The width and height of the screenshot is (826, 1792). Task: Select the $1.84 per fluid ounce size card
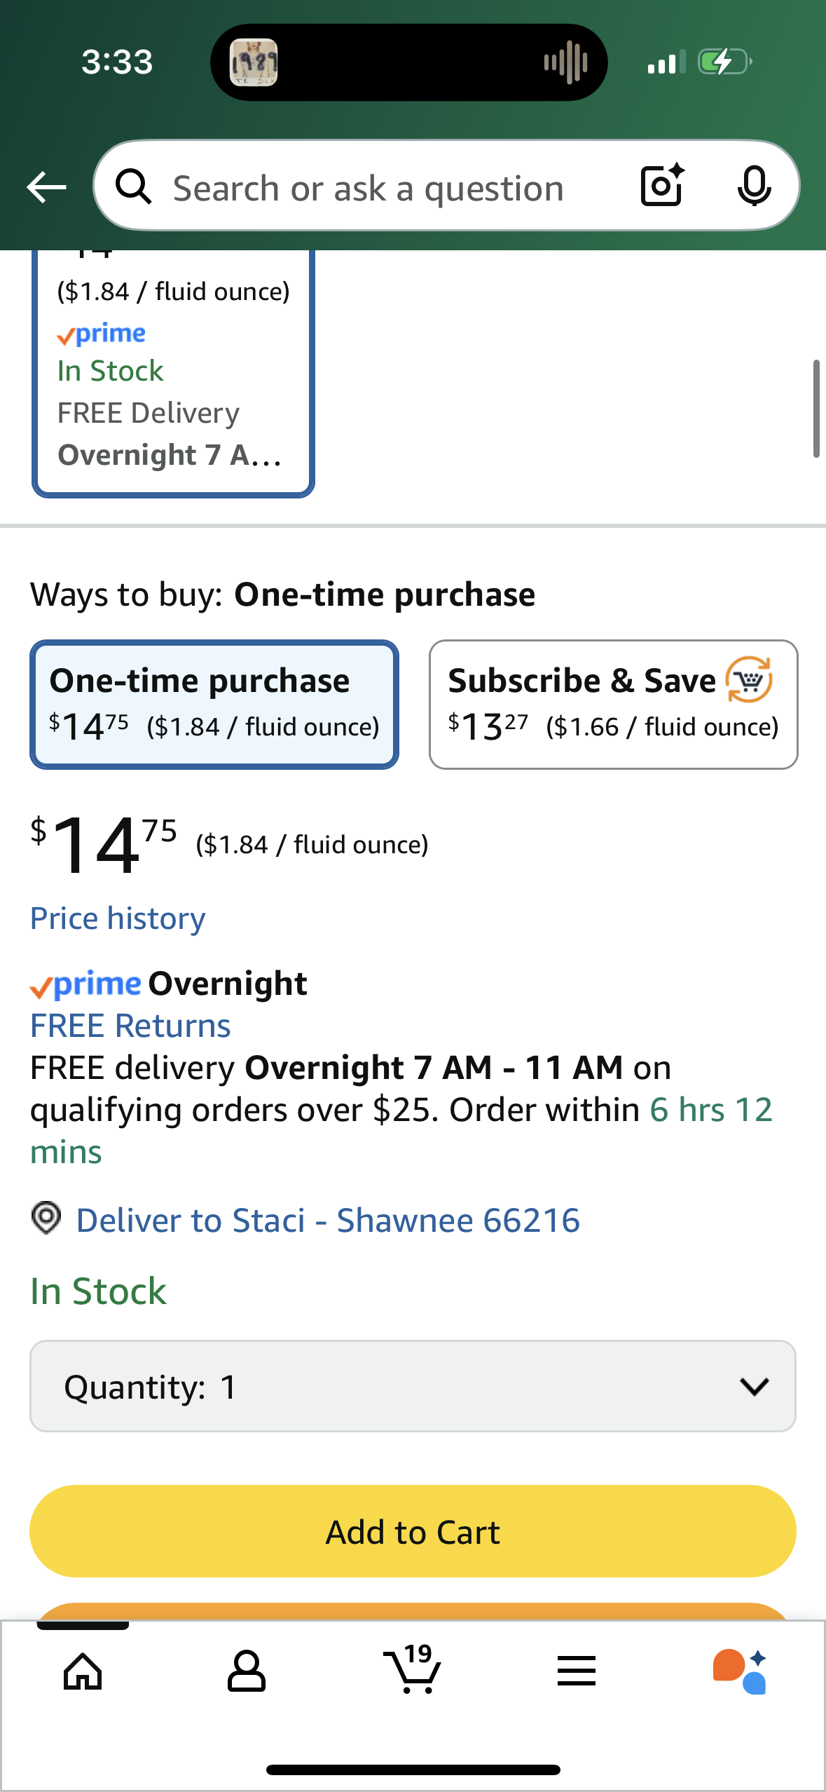[x=173, y=372]
